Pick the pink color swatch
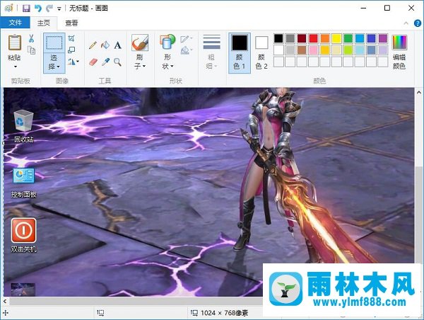The image size is (424, 320). tap(313, 50)
